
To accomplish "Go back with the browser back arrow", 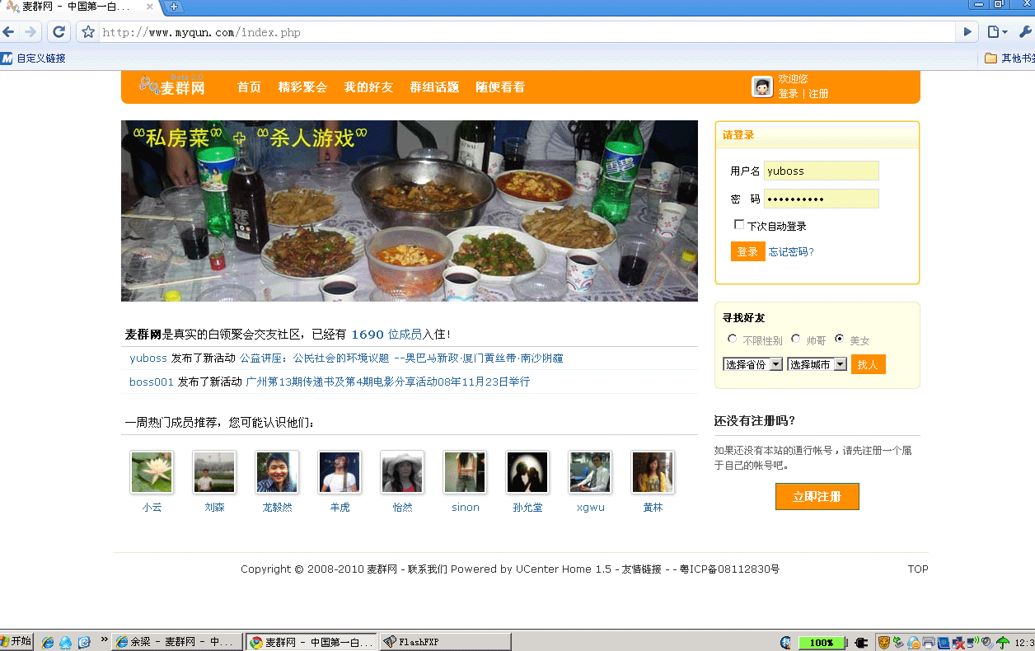I will (8, 32).
